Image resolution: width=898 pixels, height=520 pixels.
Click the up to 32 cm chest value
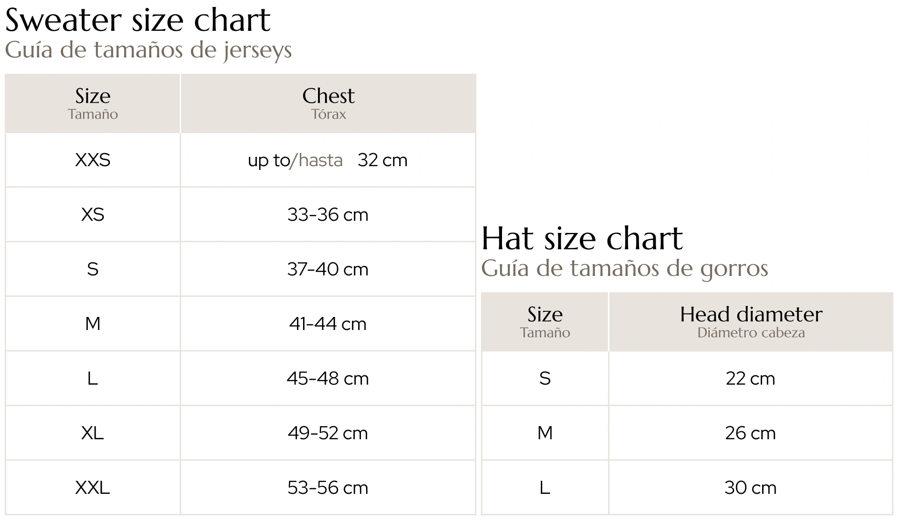pyautogui.click(x=328, y=160)
